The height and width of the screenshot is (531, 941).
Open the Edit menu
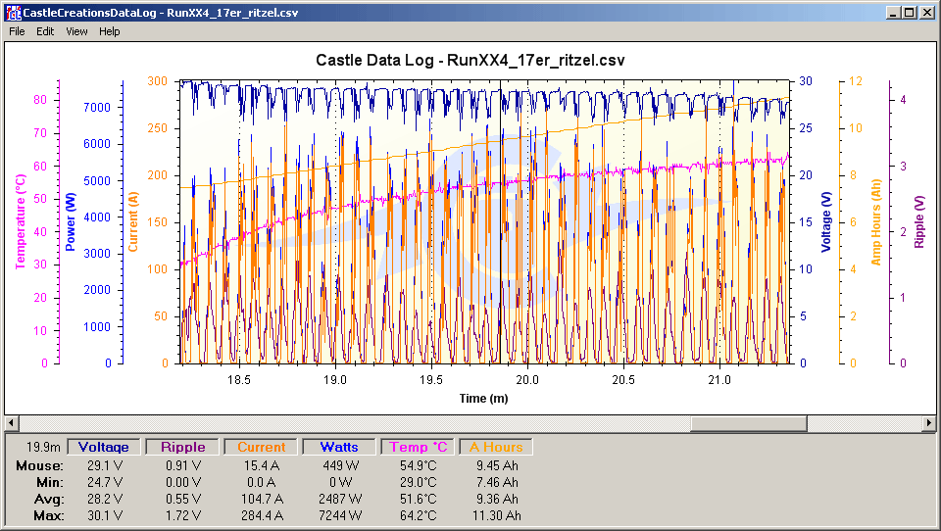pyautogui.click(x=45, y=31)
